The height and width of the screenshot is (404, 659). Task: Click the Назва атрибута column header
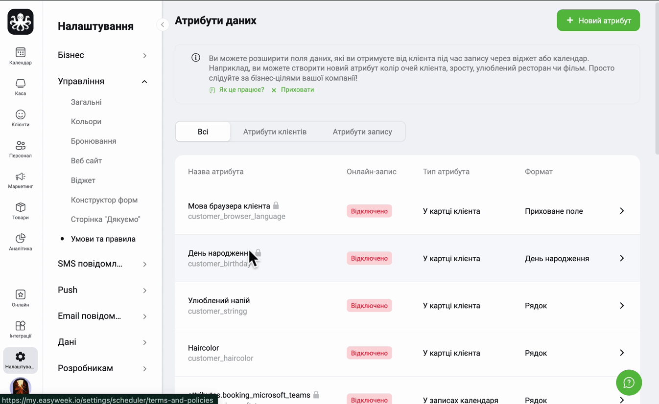coord(215,172)
